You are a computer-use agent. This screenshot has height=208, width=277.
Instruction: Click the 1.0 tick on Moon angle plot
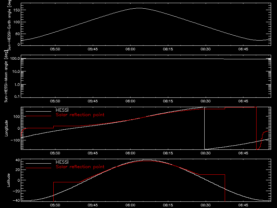(x=17, y=85)
